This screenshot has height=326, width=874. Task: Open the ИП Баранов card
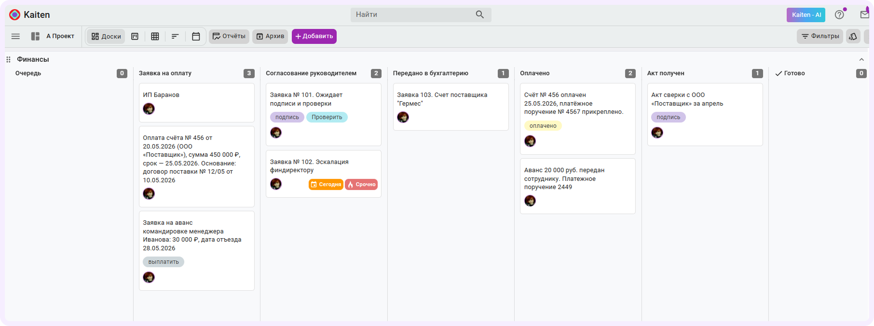pyautogui.click(x=197, y=103)
